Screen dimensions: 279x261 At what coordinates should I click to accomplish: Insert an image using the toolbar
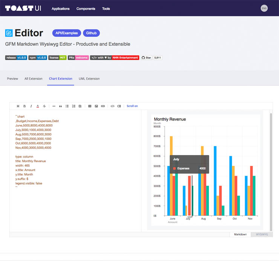[96, 106]
